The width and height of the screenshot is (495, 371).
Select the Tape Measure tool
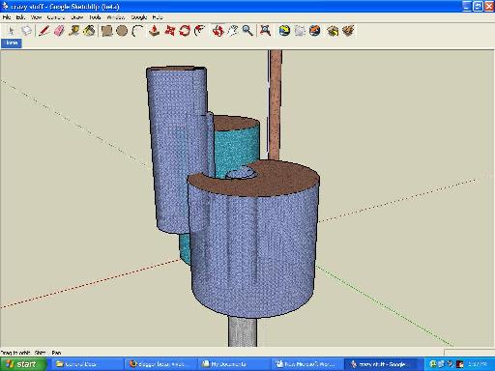coord(74,31)
